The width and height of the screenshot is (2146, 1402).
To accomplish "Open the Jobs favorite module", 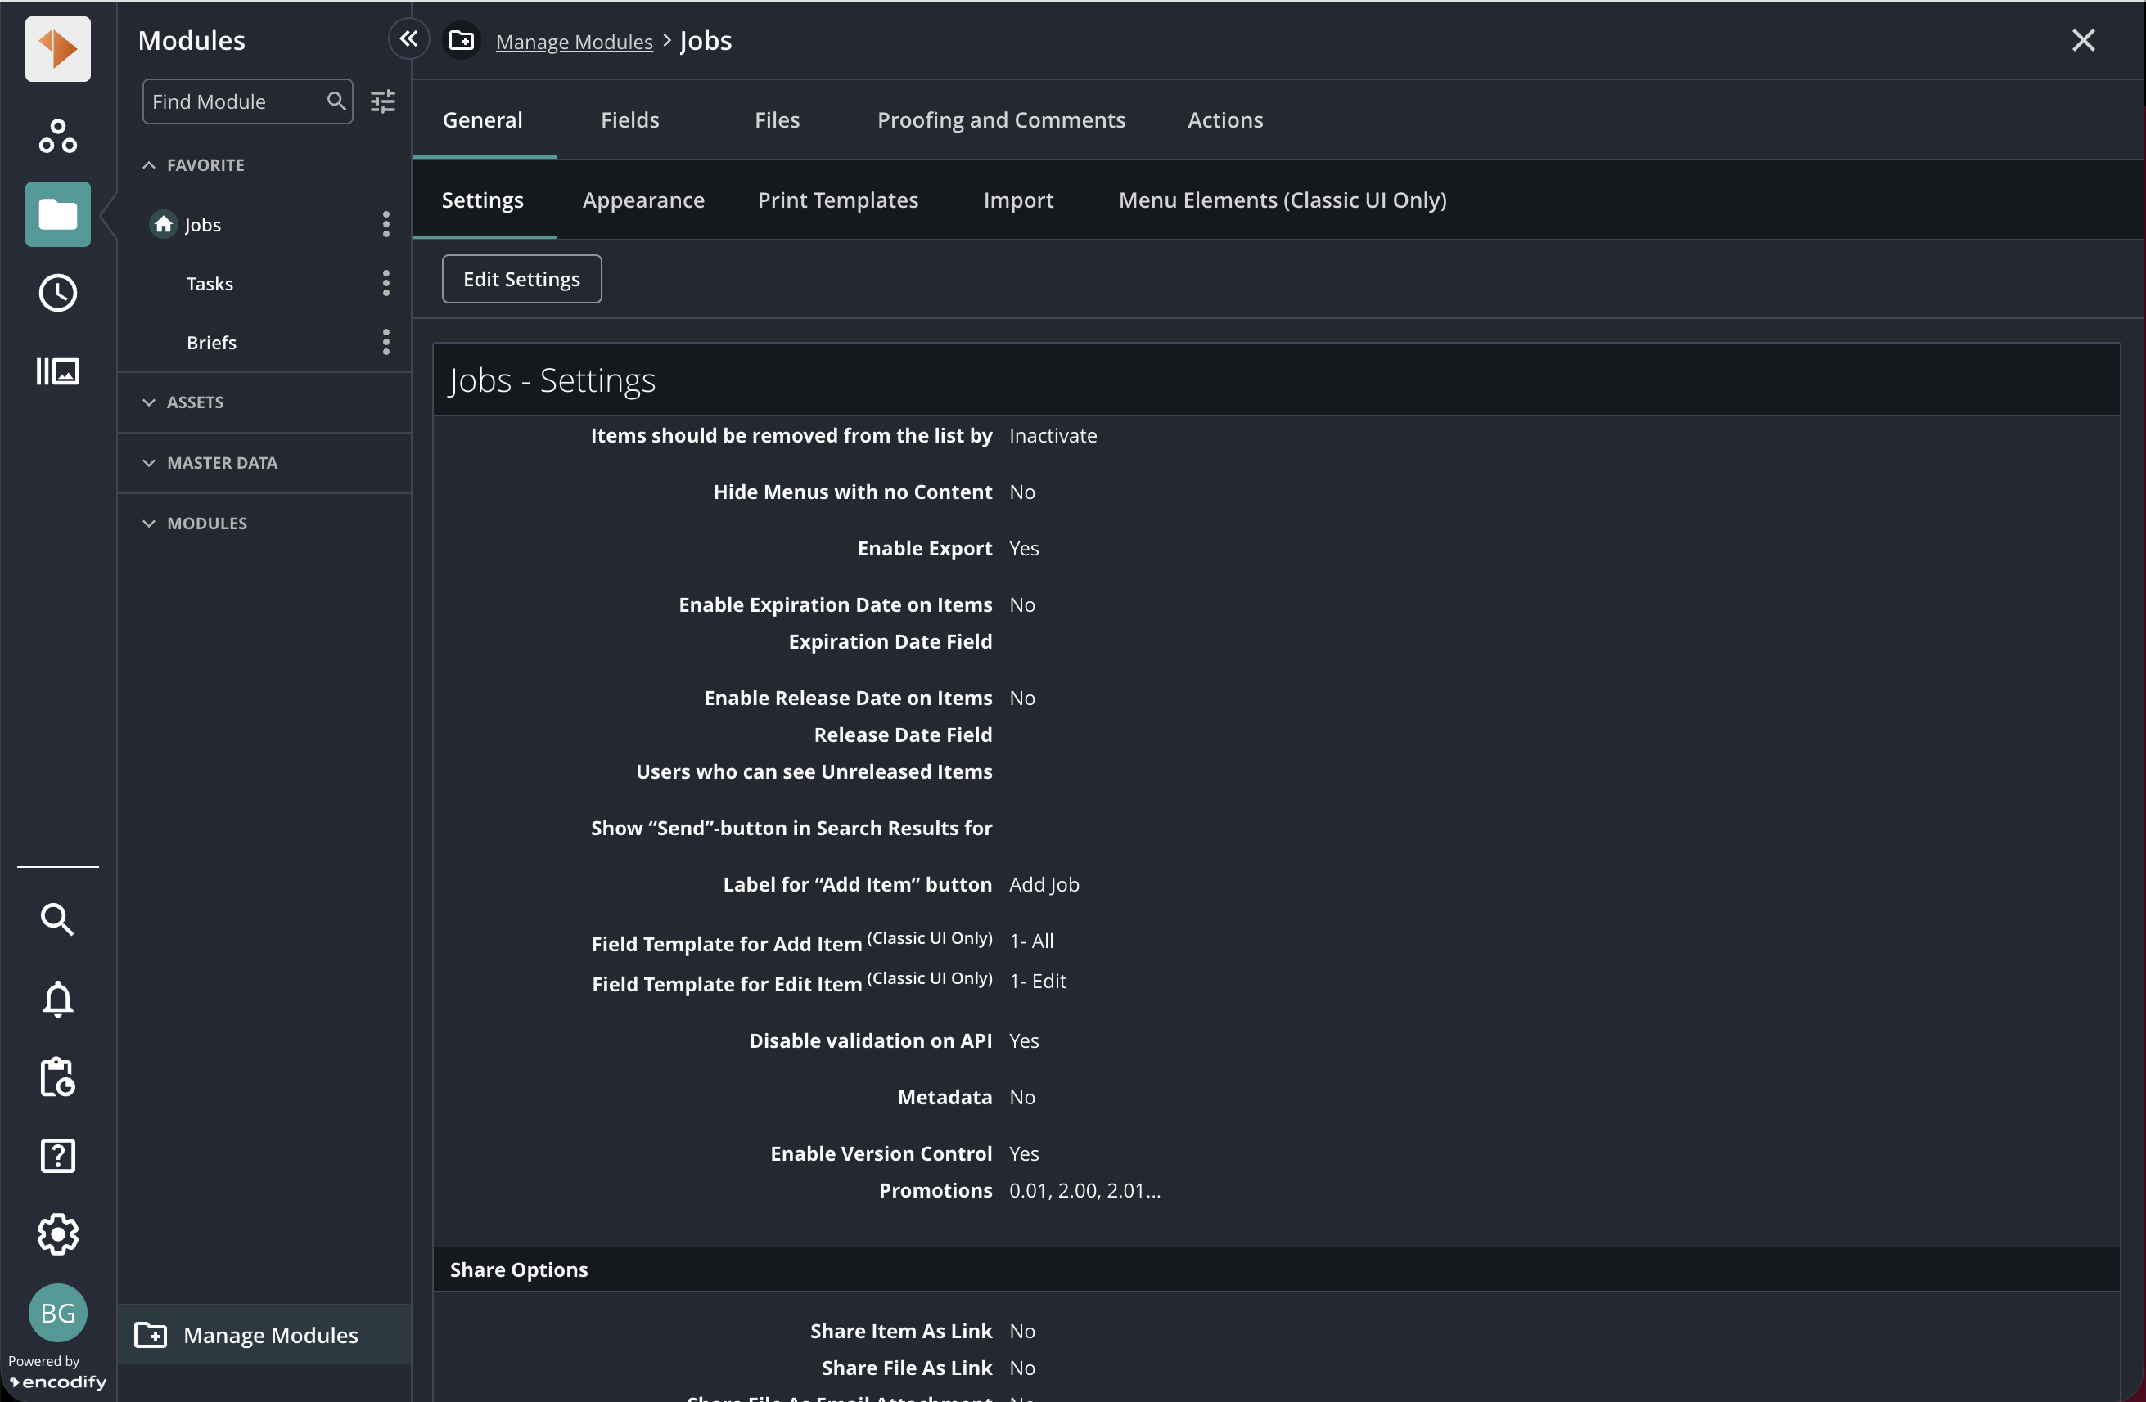I will (x=202, y=224).
